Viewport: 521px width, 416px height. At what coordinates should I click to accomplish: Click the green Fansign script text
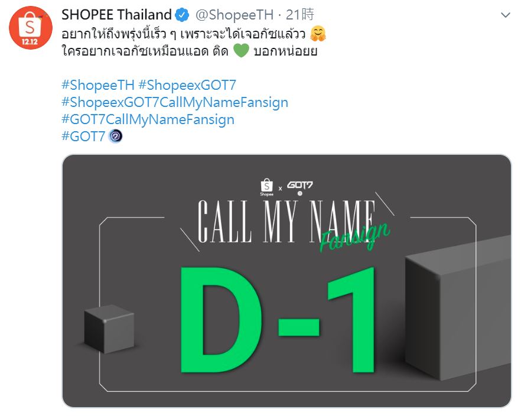point(354,236)
